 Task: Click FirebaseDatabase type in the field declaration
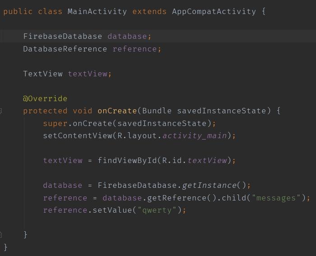[x=63, y=36]
